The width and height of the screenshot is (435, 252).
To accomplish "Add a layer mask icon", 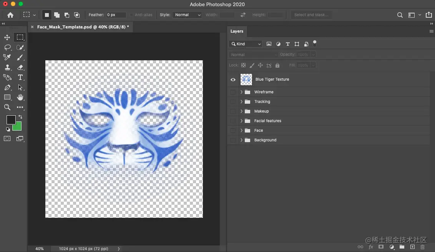I will [x=381, y=247].
